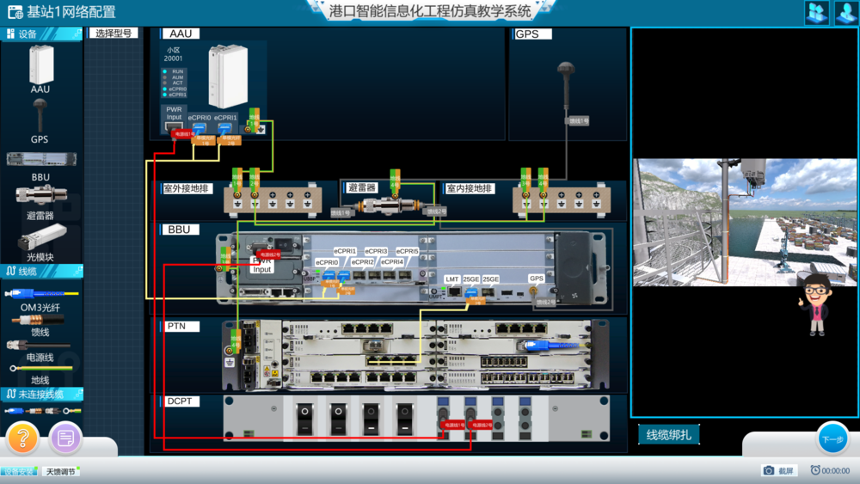Image resolution: width=860 pixels, height=484 pixels.
Task: Choose the 避雷器 lightning arrester device
Action: point(40,196)
